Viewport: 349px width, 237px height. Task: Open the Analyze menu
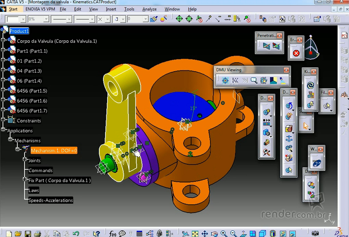[149, 9]
